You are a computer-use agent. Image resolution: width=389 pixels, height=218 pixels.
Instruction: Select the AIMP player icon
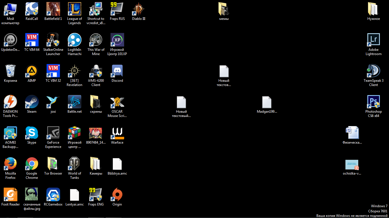32,71
